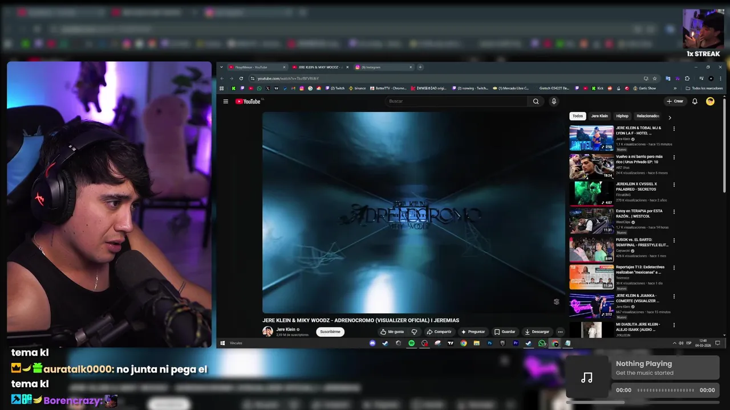Screen dimensions: 730x410
Task: Click the YouTube logo to go home
Action: point(248,101)
